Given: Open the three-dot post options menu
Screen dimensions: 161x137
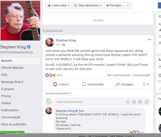Looking at the screenshot, I should 149,40.
